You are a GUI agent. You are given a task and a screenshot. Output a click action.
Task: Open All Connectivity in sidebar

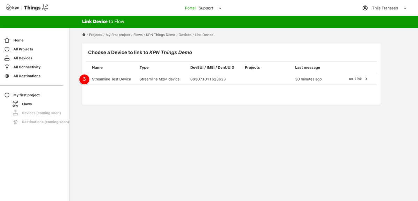[27, 67]
